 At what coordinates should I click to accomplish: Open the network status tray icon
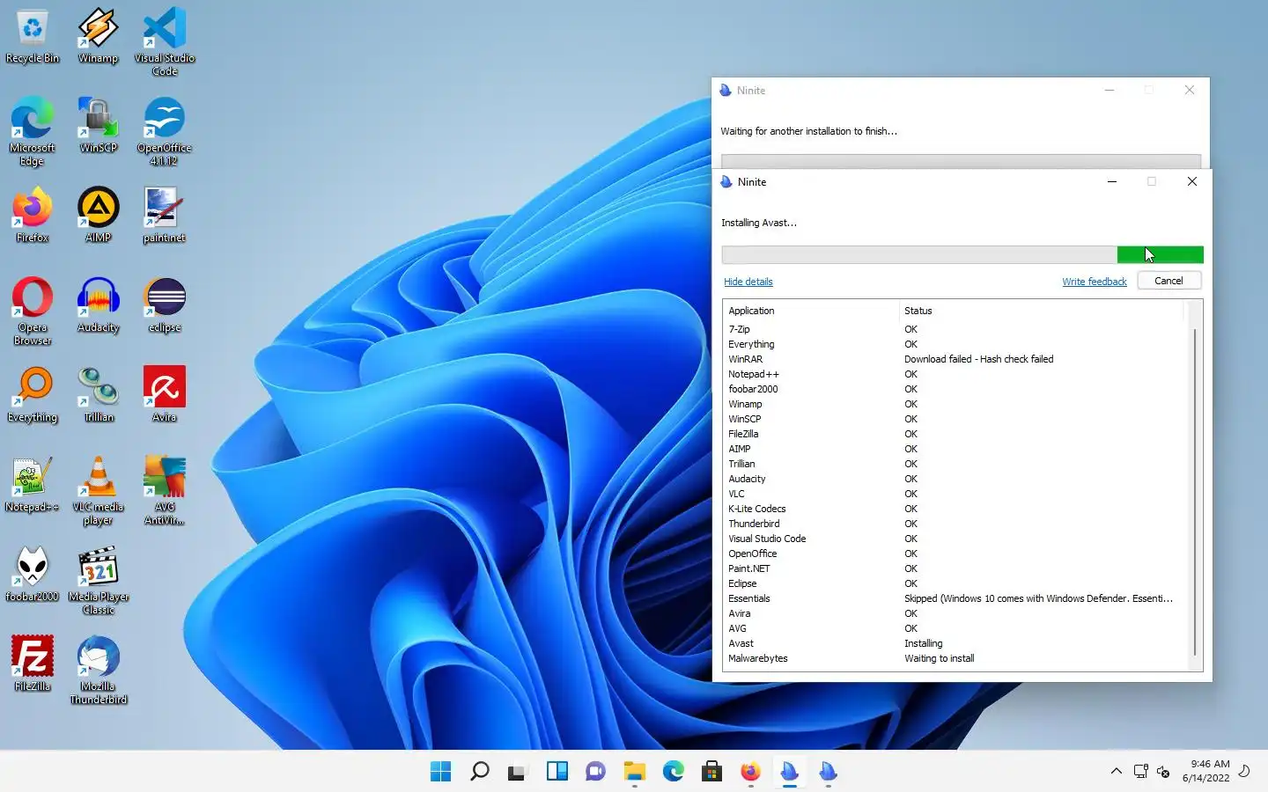[x=1140, y=772]
